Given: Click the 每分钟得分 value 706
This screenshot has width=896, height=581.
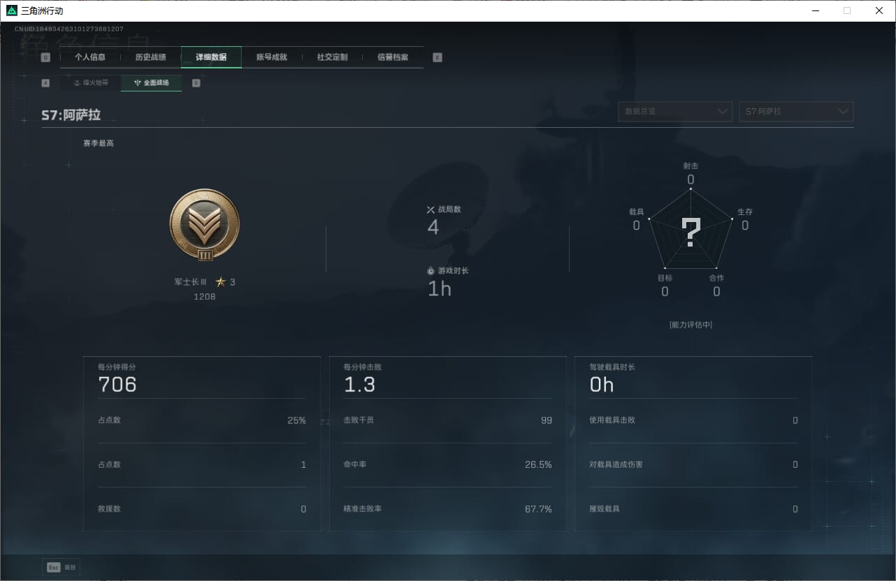Looking at the screenshot, I should [x=117, y=385].
